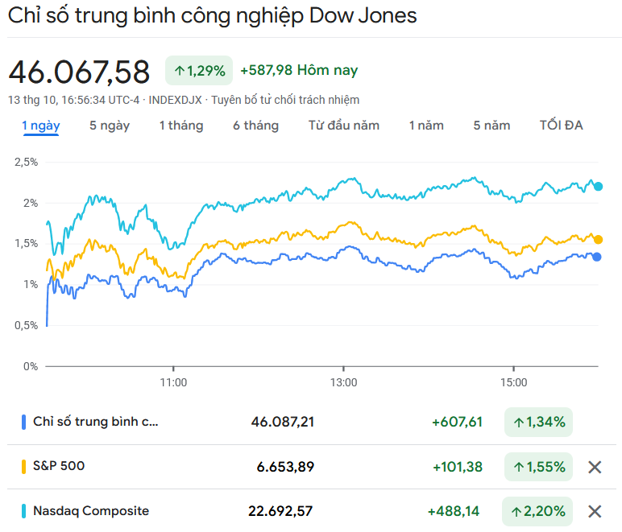Switch to the 5 ngày range tab
622x532 pixels.
pyautogui.click(x=110, y=126)
